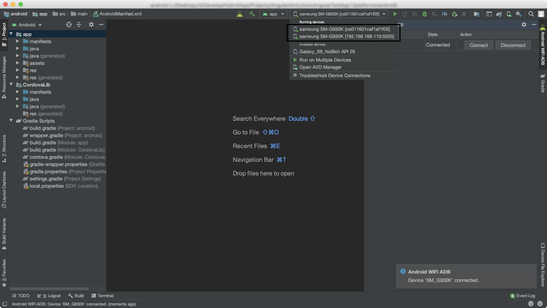547x308 pixels.
Task: Click Collapse All icon in Project panel
Action: tap(79, 25)
